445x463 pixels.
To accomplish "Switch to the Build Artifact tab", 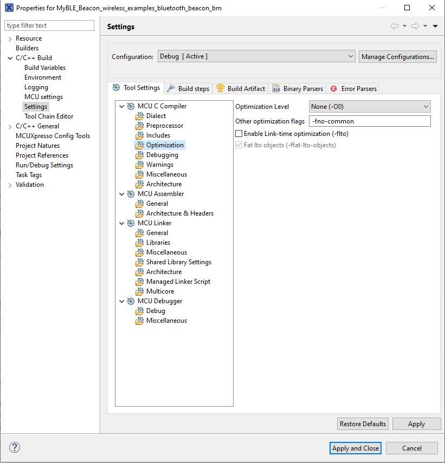I will pyautogui.click(x=241, y=89).
